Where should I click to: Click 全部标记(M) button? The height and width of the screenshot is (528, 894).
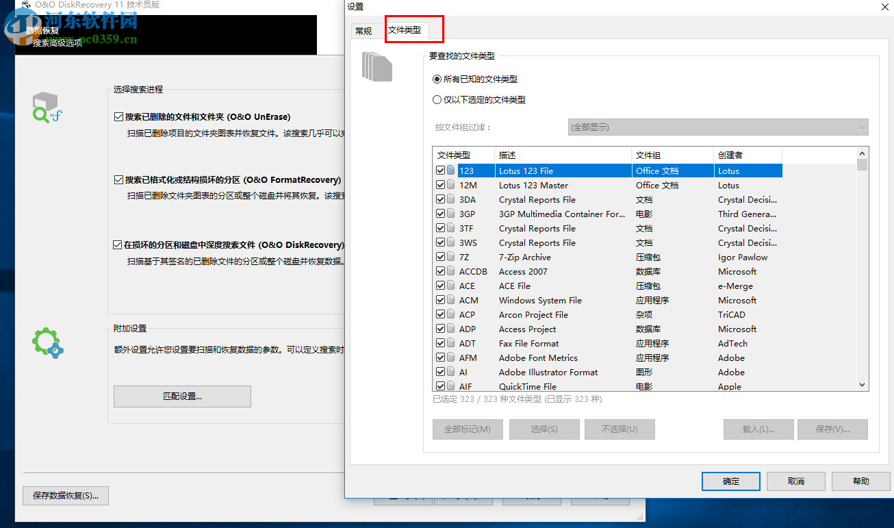click(468, 429)
